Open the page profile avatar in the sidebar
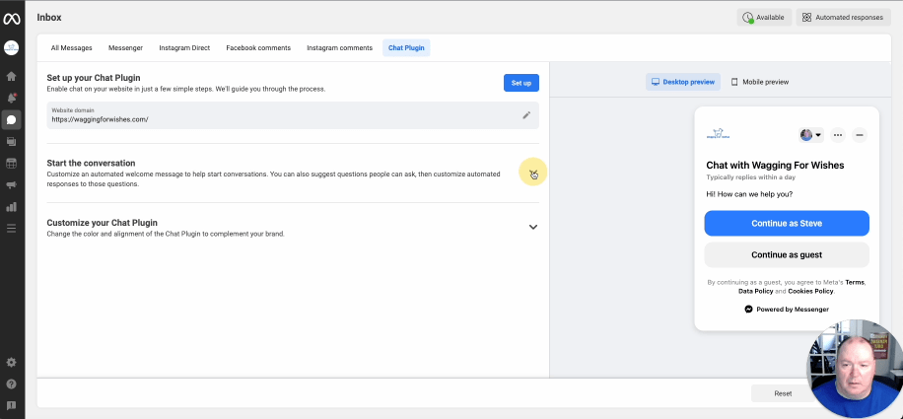This screenshot has width=903, height=419. [12, 47]
